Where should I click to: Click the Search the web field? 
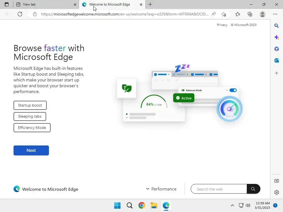point(219,189)
